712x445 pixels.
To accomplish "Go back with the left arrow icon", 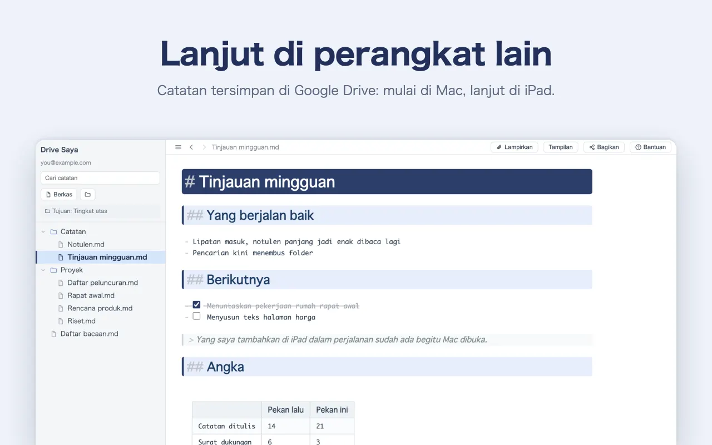I will tap(191, 147).
